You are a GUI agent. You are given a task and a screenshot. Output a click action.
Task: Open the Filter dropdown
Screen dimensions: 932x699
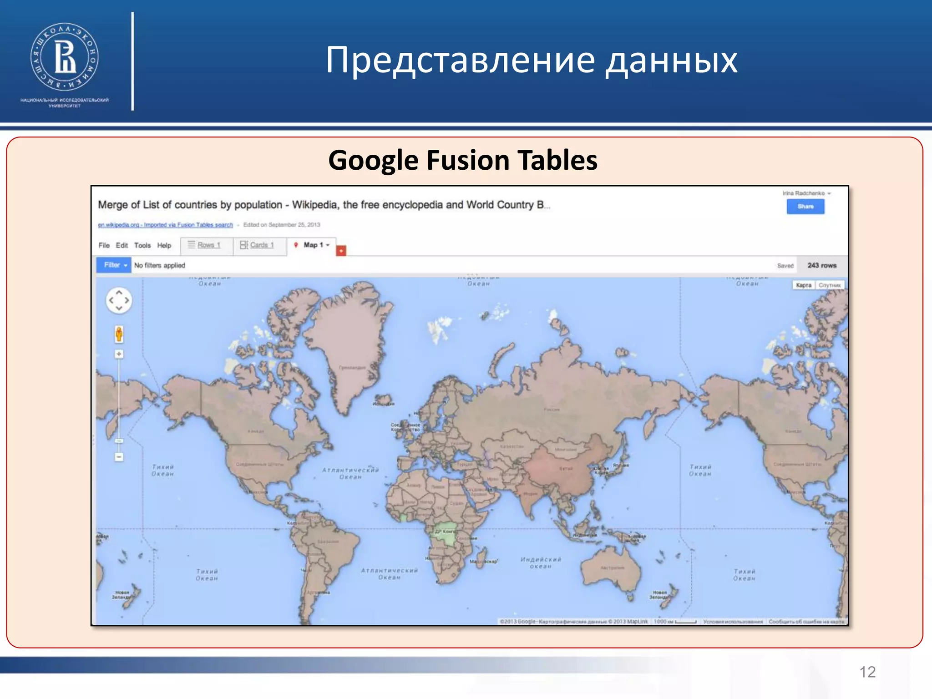[114, 265]
